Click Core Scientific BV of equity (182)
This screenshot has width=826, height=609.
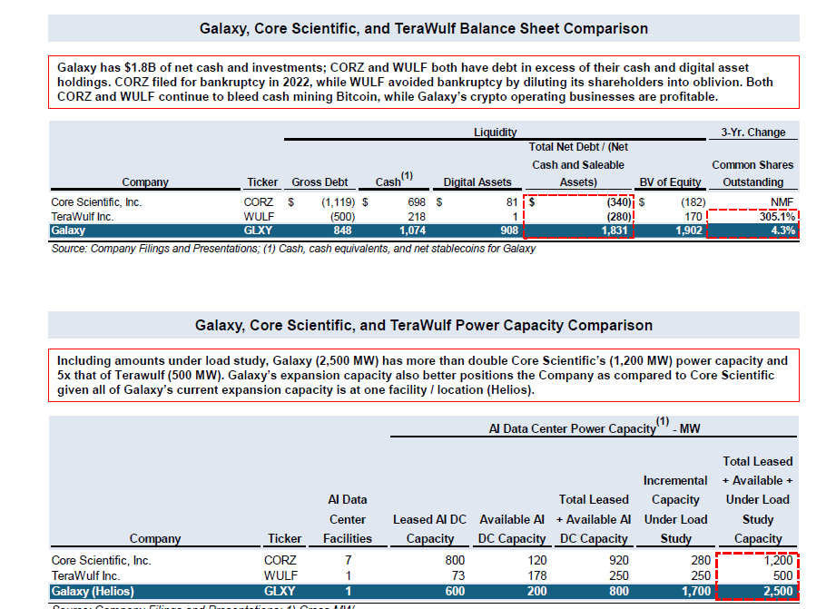coord(693,202)
